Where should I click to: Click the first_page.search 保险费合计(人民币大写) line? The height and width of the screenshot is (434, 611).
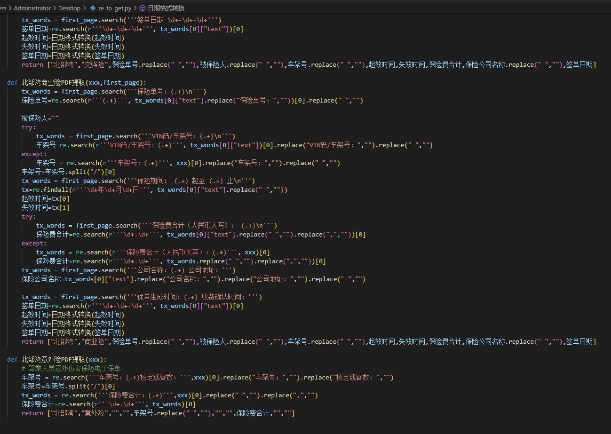157,225
